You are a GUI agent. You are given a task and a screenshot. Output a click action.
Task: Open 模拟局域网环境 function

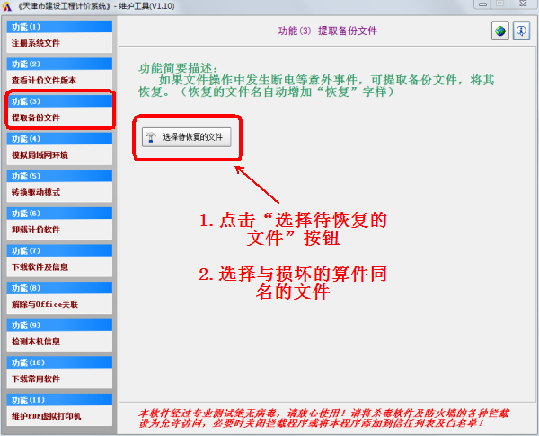click(x=58, y=154)
